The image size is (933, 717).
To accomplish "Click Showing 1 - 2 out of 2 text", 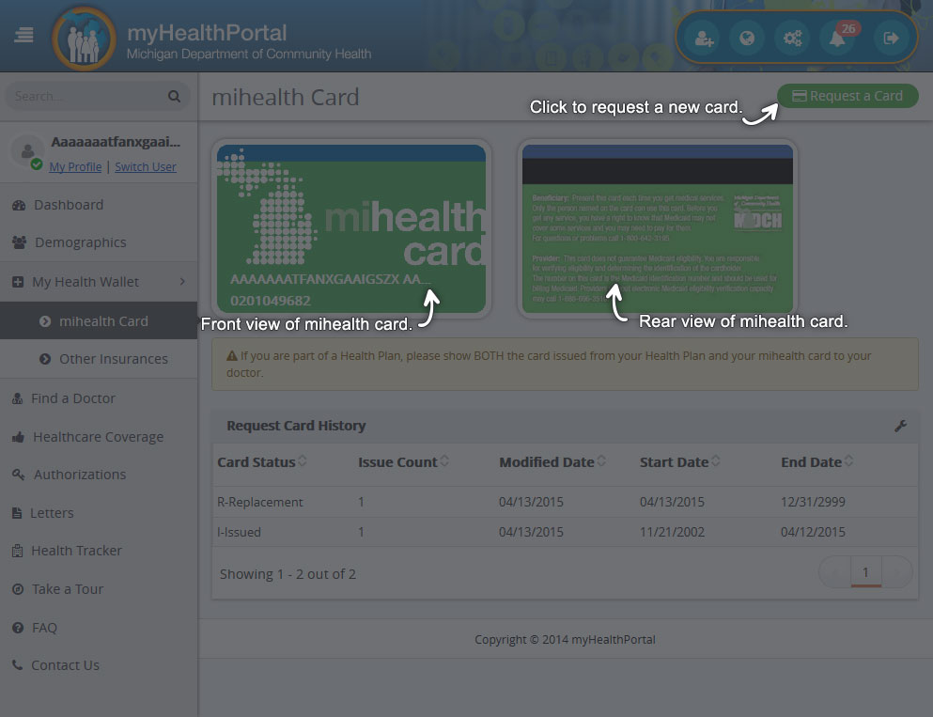I will click(288, 574).
